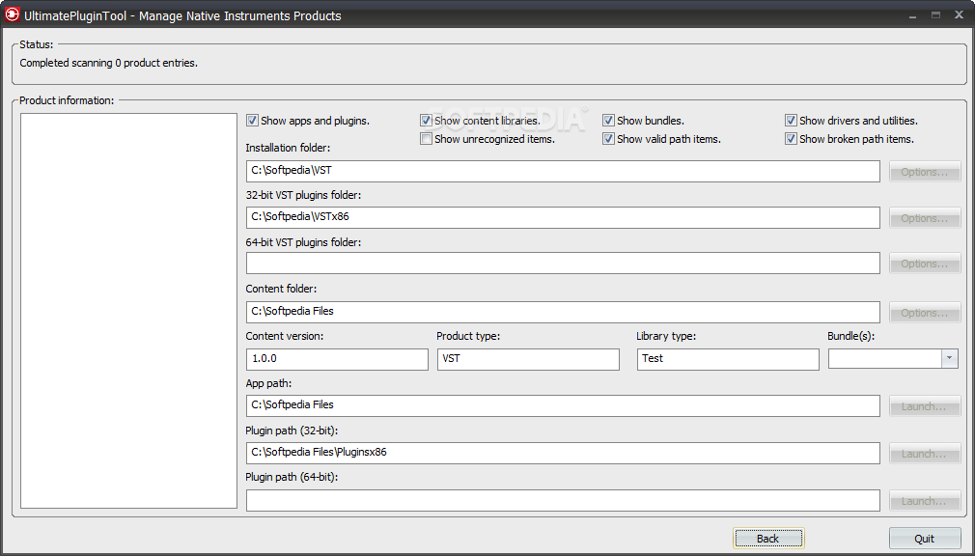The image size is (975, 556).
Task: Uncheck Show apps and plugins
Action: coord(252,121)
